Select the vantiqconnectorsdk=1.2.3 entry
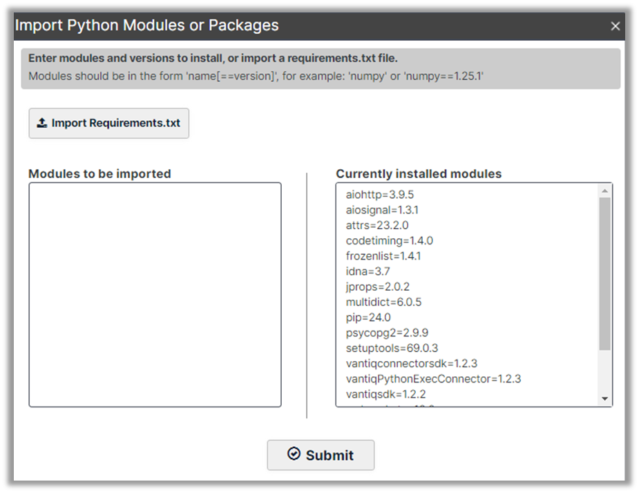 click(x=412, y=363)
